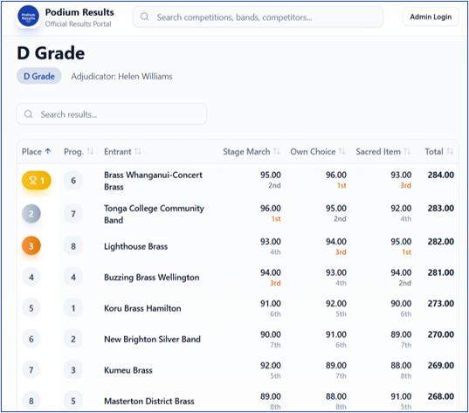The width and height of the screenshot is (469, 413).
Task: Focus the Search results field
Action: (x=112, y=114)
